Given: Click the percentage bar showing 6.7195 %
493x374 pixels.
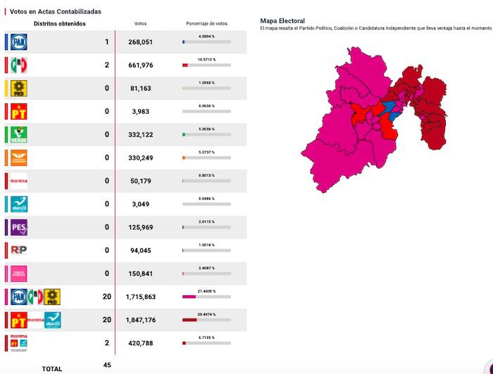Looking at the screenshot, I should coord(206,343).
